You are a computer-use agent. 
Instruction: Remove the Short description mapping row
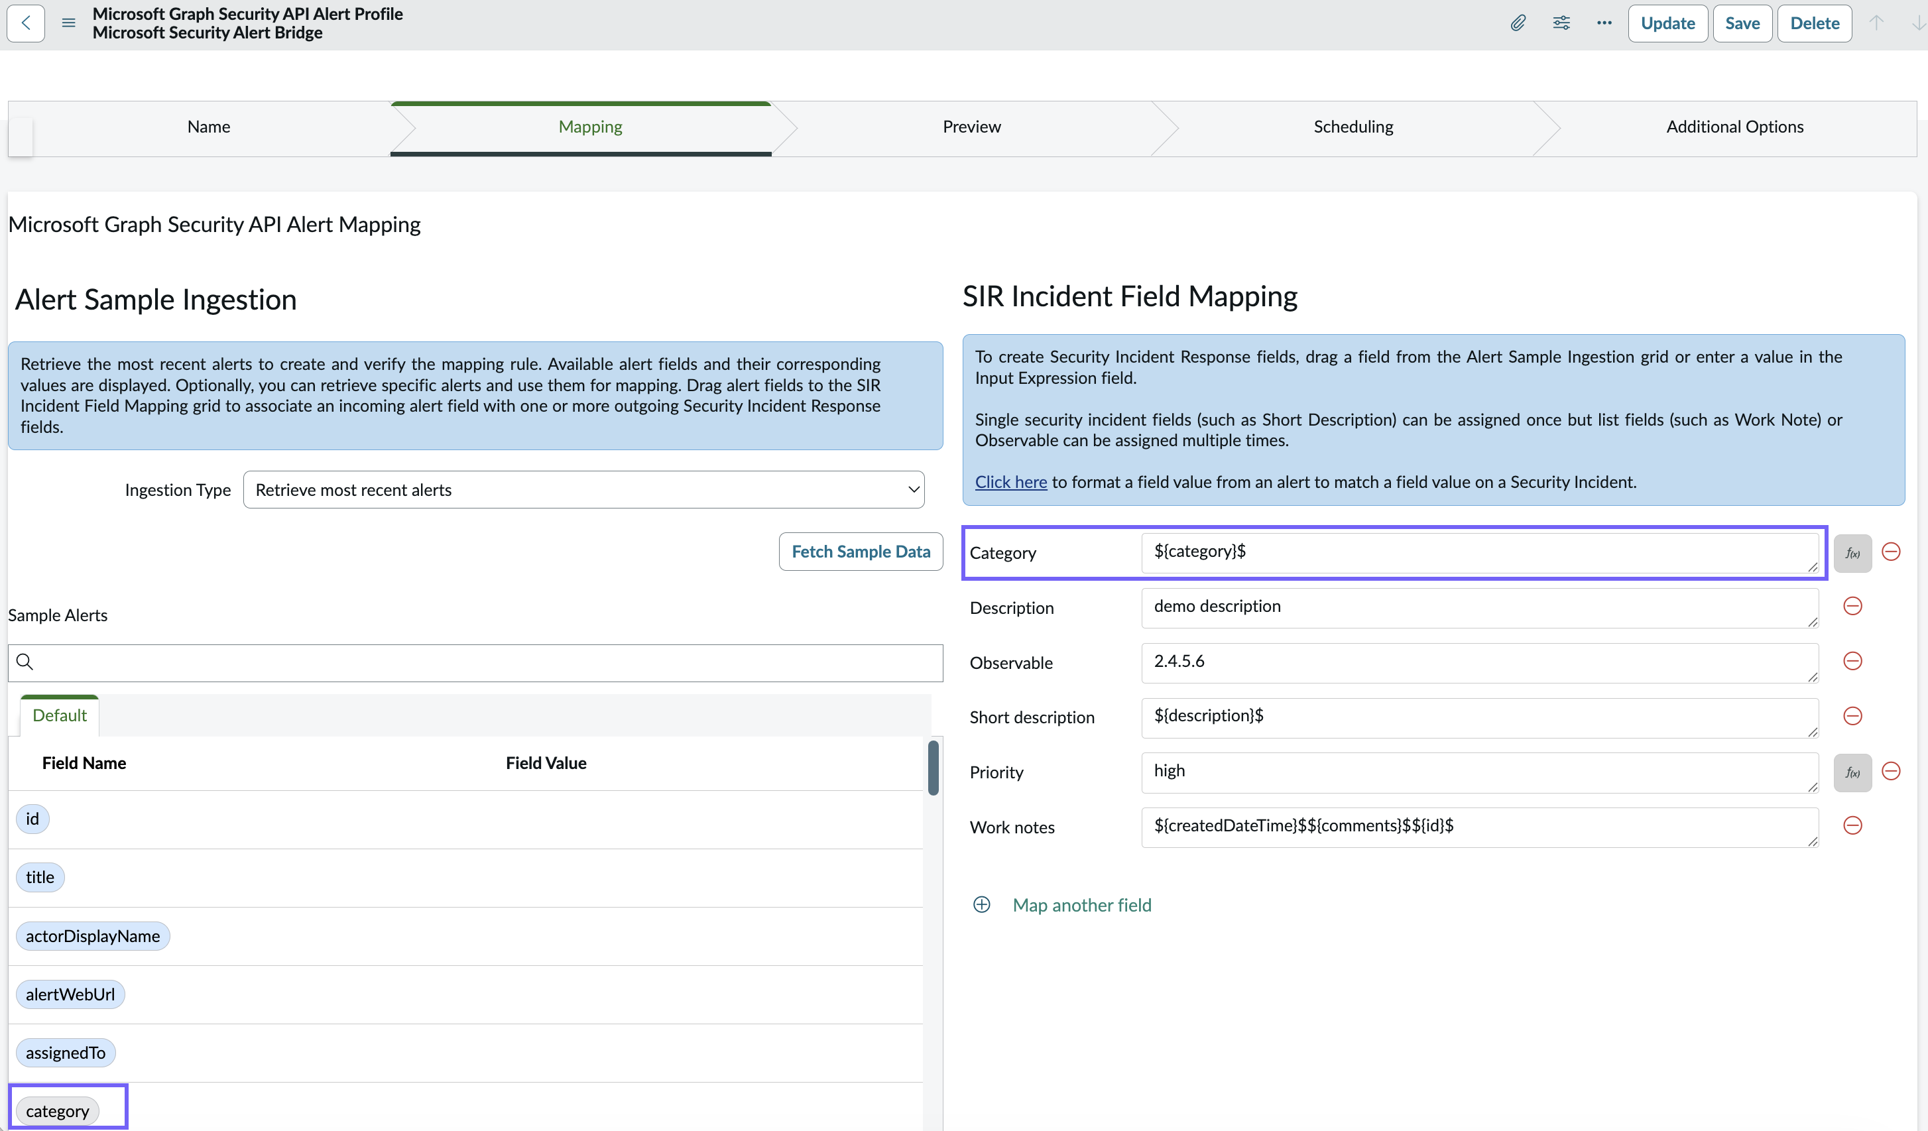point(1852,716)
